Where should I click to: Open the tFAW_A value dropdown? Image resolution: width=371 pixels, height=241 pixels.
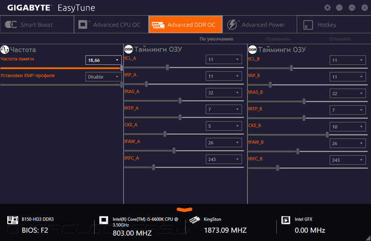tap(224, 143)
